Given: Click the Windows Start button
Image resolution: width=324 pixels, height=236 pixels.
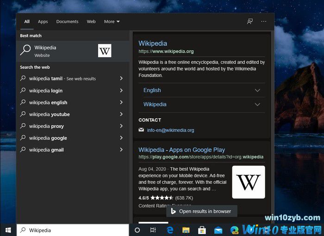Looking at the screenshot, I should 8,230.
